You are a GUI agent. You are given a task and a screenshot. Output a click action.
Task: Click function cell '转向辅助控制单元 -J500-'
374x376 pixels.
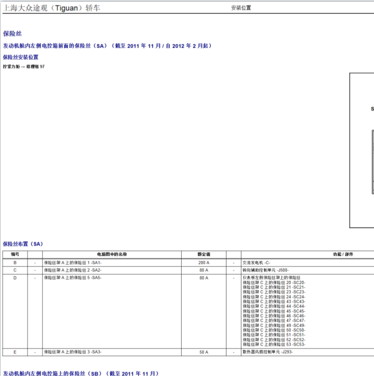pyautogui.click(x=266, y=270)
